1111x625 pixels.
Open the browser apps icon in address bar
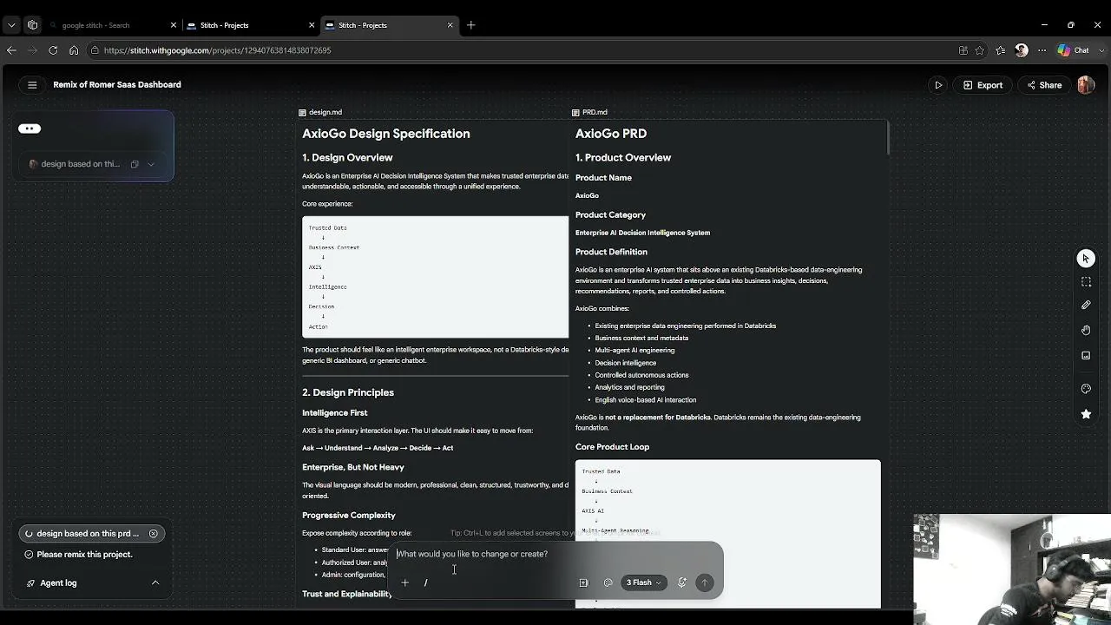click(963, 50)
